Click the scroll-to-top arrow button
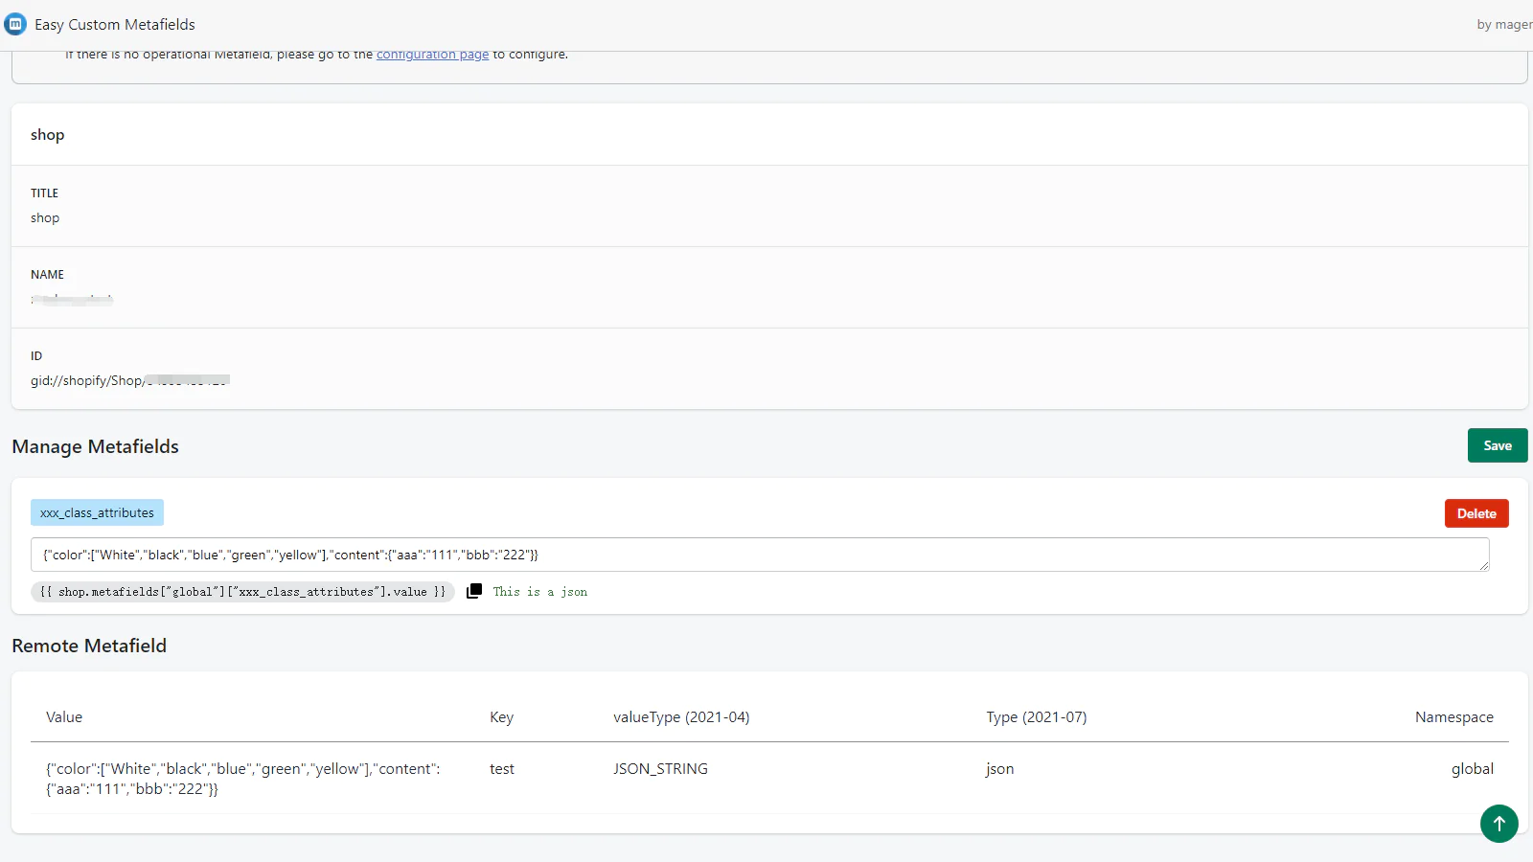 click(1499, 823)
